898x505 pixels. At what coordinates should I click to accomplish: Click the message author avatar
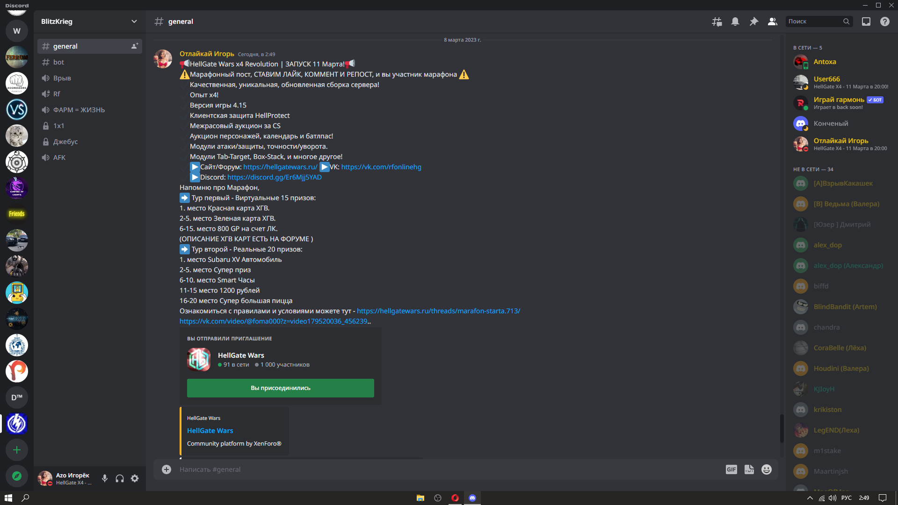coord(163,59)
